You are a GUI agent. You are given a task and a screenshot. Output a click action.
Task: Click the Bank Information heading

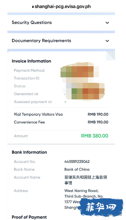click(29, 152)
